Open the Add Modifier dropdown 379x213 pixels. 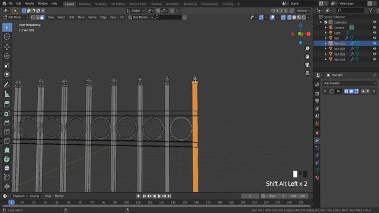pos(349,83)
